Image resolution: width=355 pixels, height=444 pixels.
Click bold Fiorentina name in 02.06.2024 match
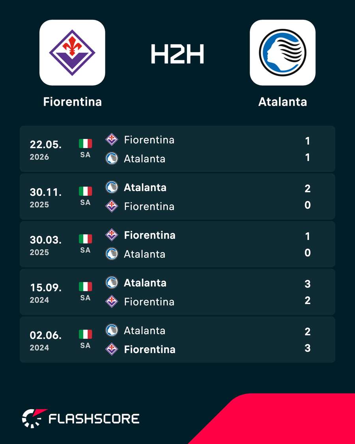tap(149, 349)
